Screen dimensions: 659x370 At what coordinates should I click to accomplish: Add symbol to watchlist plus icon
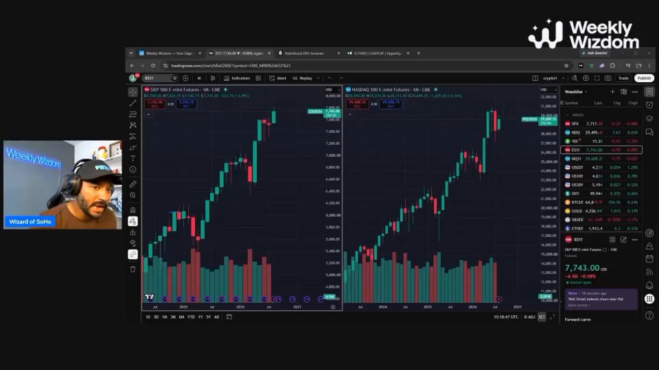coord(612,91)
